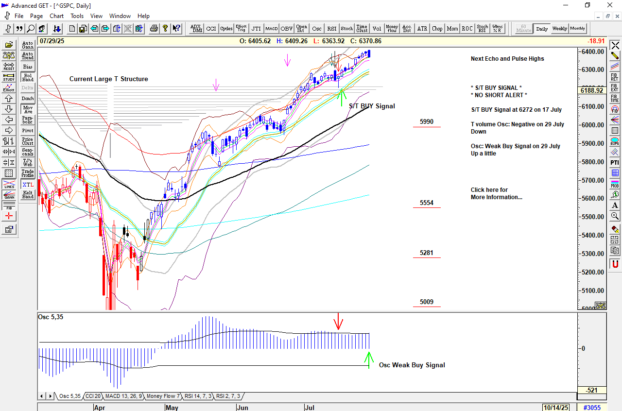Click the Elliott wave tool icon
This screenshot has height=411, width=622.
9,87
